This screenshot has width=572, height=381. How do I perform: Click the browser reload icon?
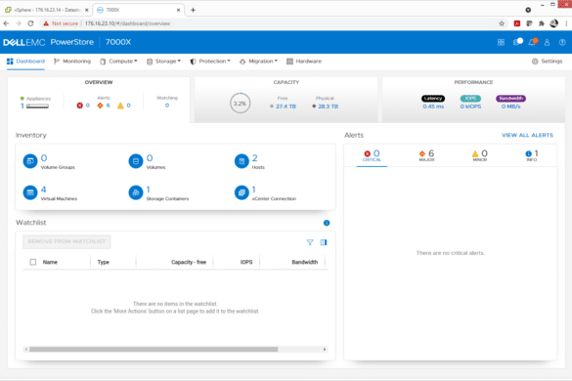[x=30, y=23]
